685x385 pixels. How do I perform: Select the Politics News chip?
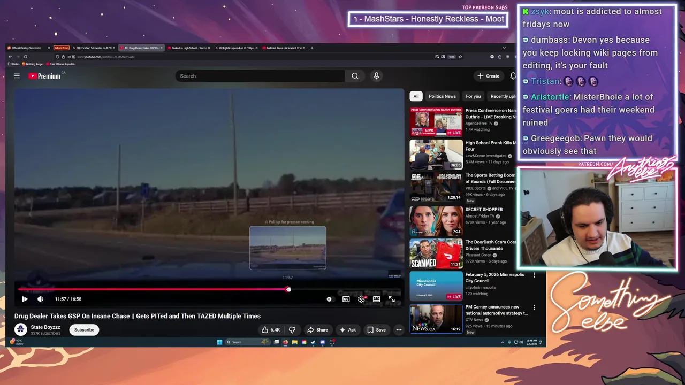(442, 96)
